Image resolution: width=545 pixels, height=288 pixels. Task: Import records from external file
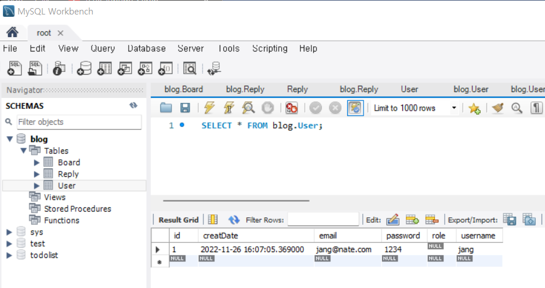pyautogui.click(x=529, y=220)
